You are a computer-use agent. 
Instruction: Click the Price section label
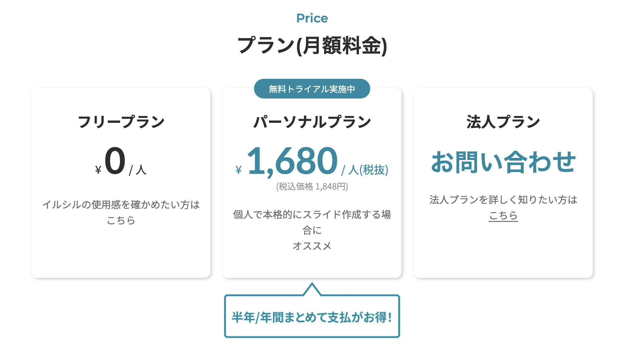[x=311, y=18]
